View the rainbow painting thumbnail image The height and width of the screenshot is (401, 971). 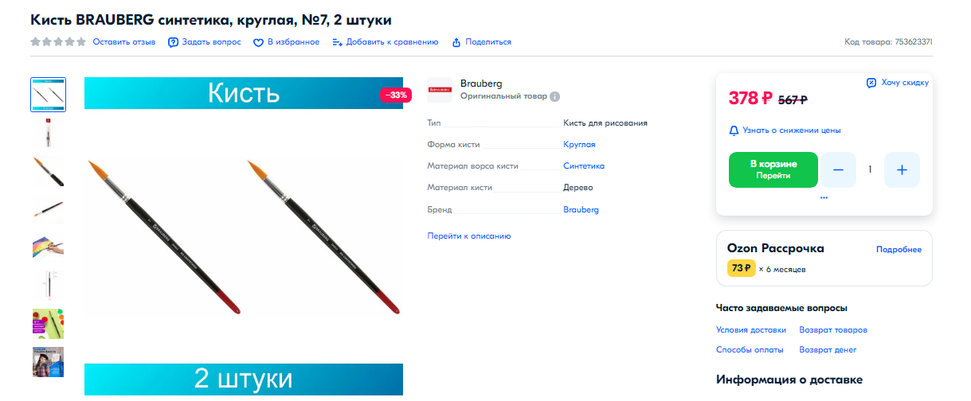(48, 247)
